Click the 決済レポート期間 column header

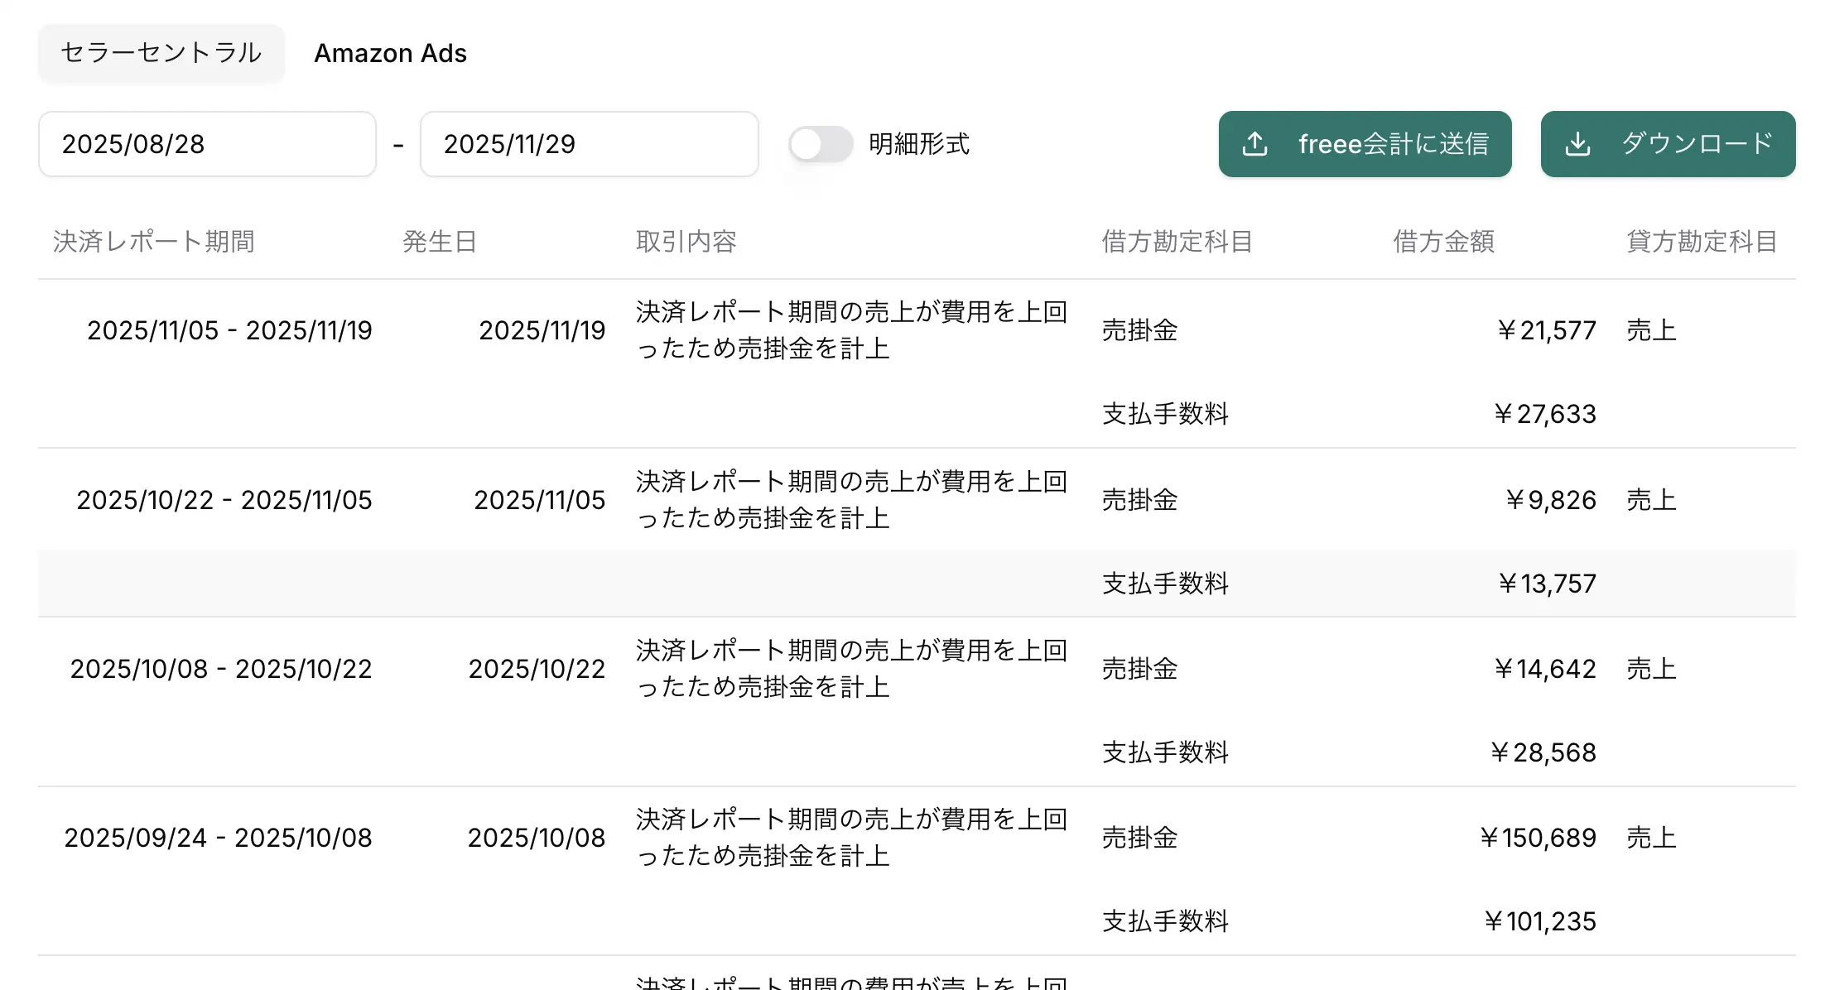click(154, 241)
